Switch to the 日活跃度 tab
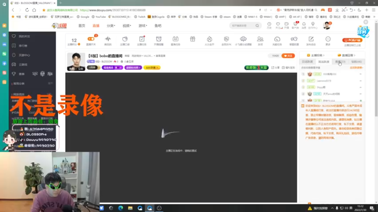This screenshot has height=212, width=378. pos(308,62)
